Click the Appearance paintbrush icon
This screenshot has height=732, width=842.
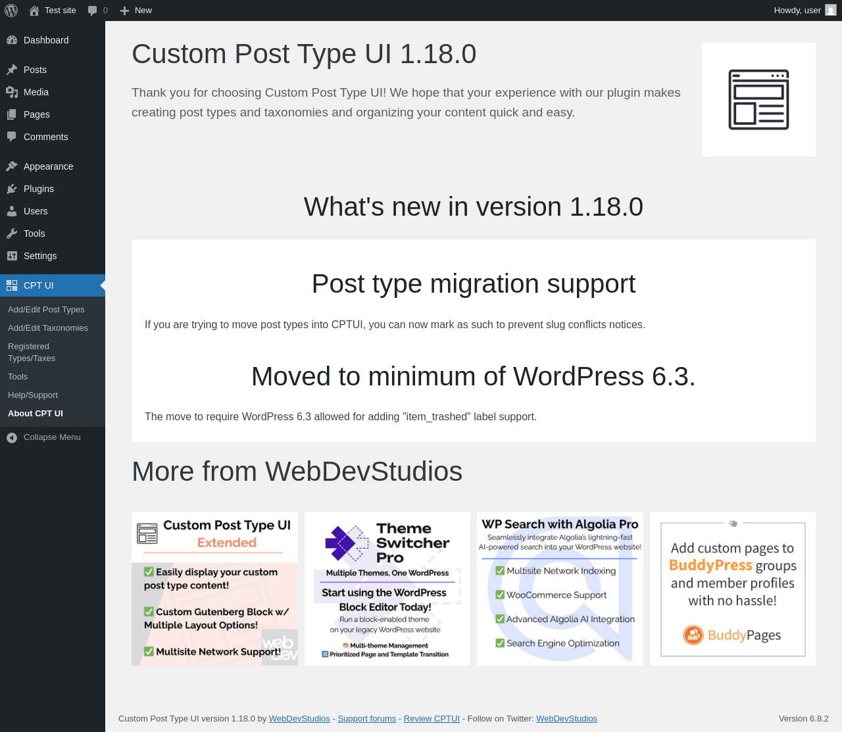[12, 166]
